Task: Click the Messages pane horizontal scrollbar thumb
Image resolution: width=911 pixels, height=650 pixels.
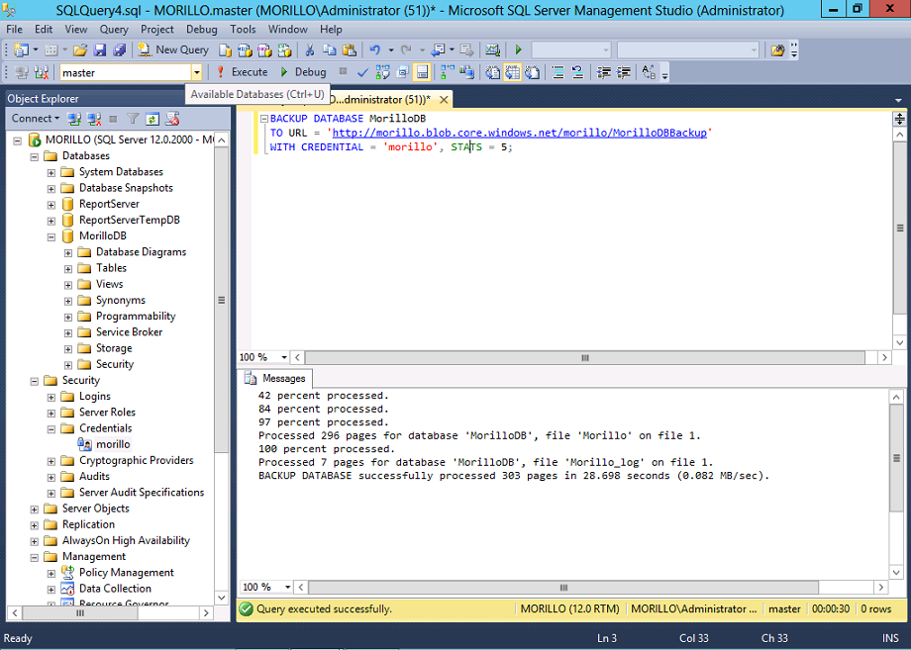Action: [563, 588]
